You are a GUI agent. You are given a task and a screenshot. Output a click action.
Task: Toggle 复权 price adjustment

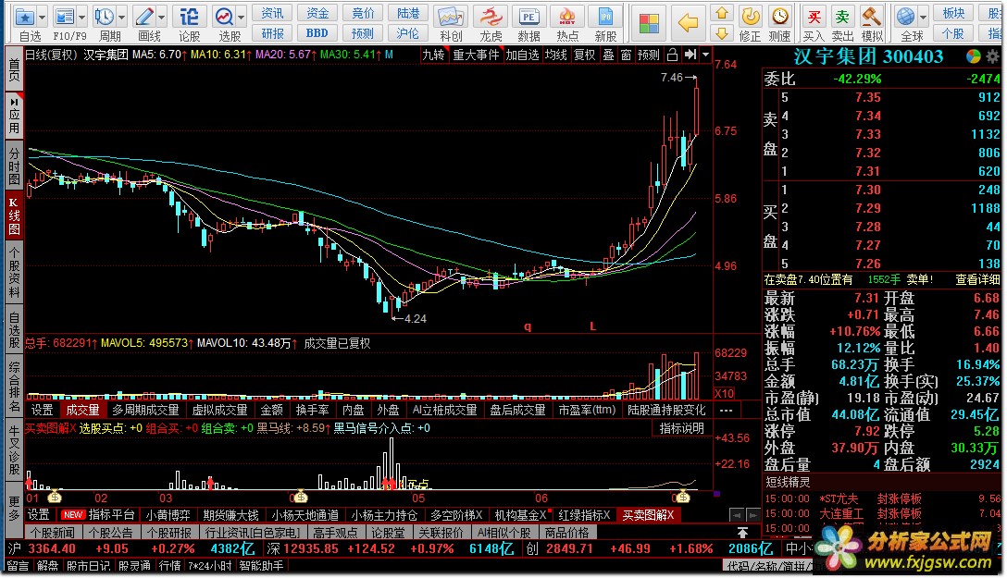(584, 55)
